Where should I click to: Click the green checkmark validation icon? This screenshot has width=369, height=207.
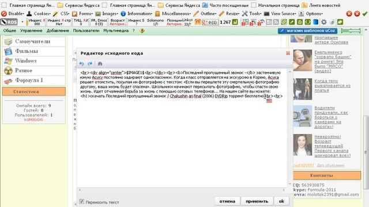(365, 14)
